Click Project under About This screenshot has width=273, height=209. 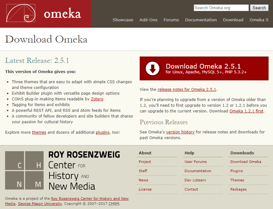point(145,162)
